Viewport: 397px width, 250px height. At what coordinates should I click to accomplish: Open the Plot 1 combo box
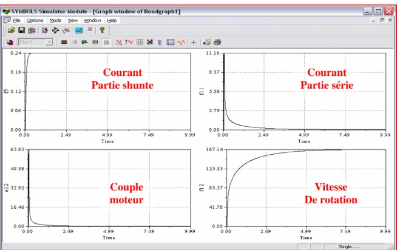coord(35,42)
